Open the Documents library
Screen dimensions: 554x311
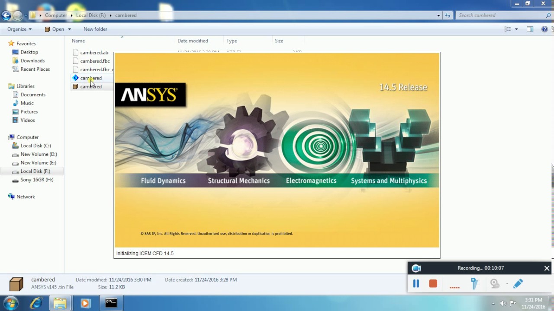click(33, 95)
